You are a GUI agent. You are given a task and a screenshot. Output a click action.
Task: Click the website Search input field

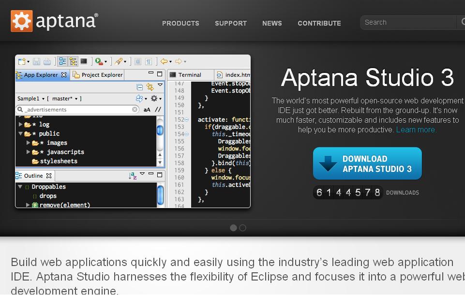[406, 22]
